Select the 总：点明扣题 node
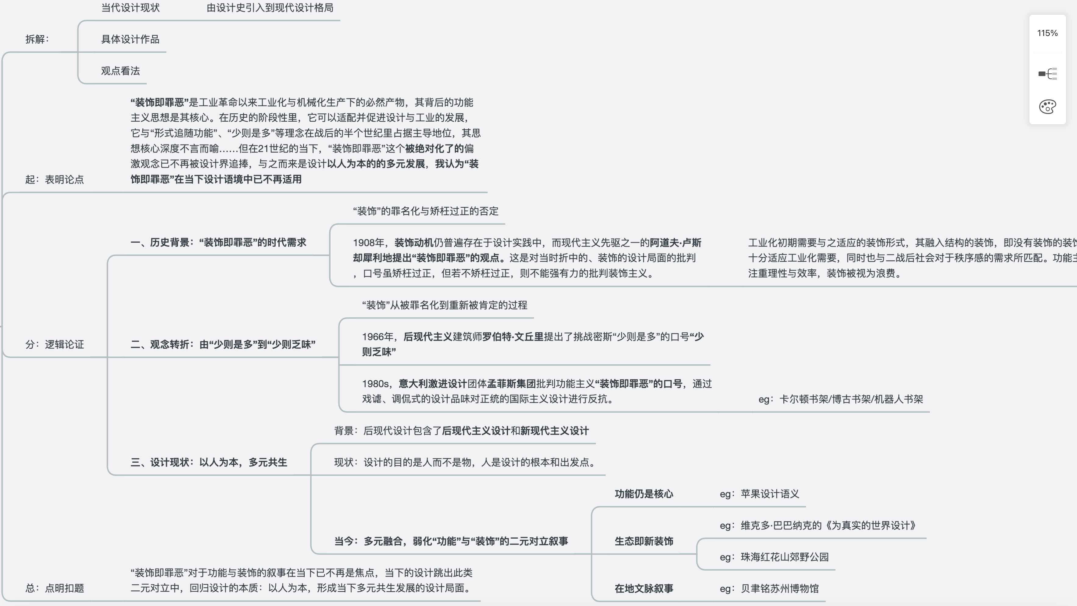1077x606 pixels. (55, 588)
